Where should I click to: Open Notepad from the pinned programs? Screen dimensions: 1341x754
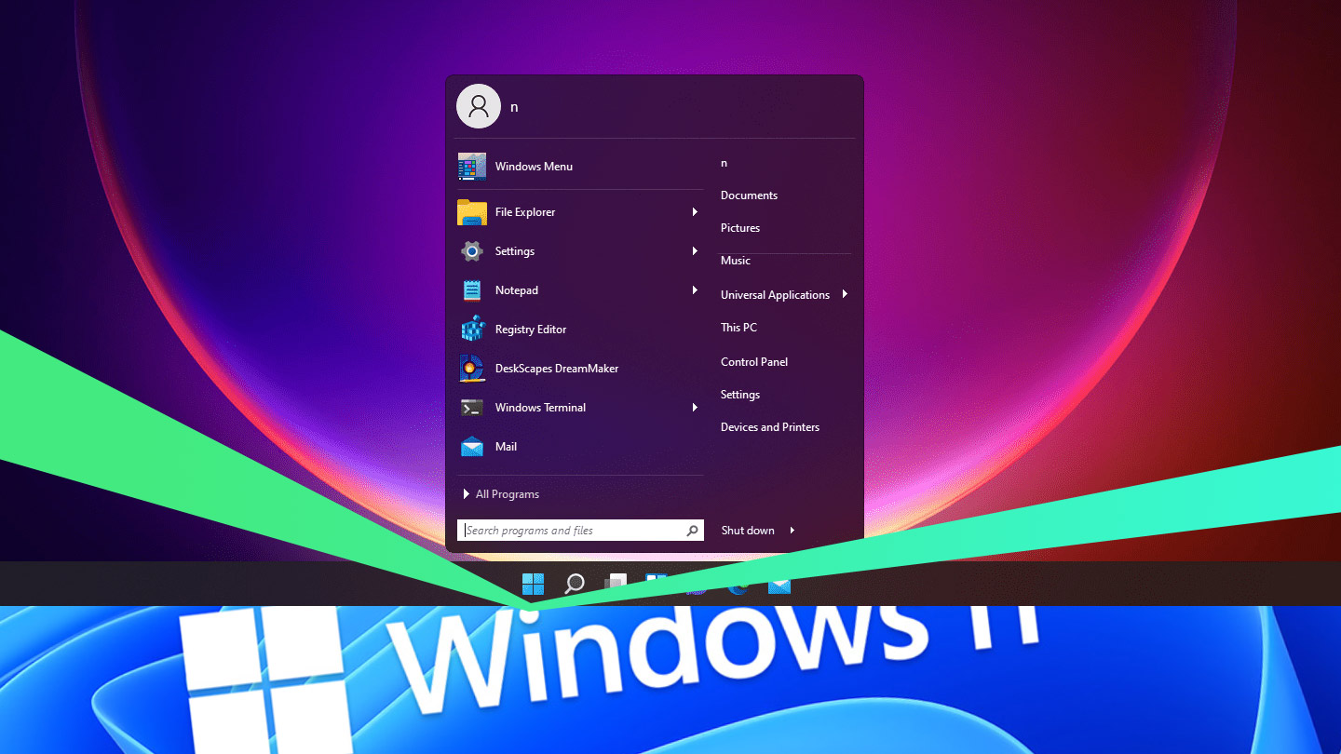tap(516, 290)
